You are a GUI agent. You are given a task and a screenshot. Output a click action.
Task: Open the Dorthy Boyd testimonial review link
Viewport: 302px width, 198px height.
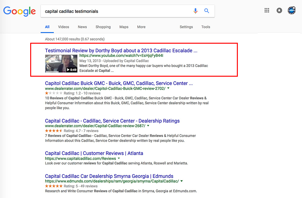pos(121,50)
